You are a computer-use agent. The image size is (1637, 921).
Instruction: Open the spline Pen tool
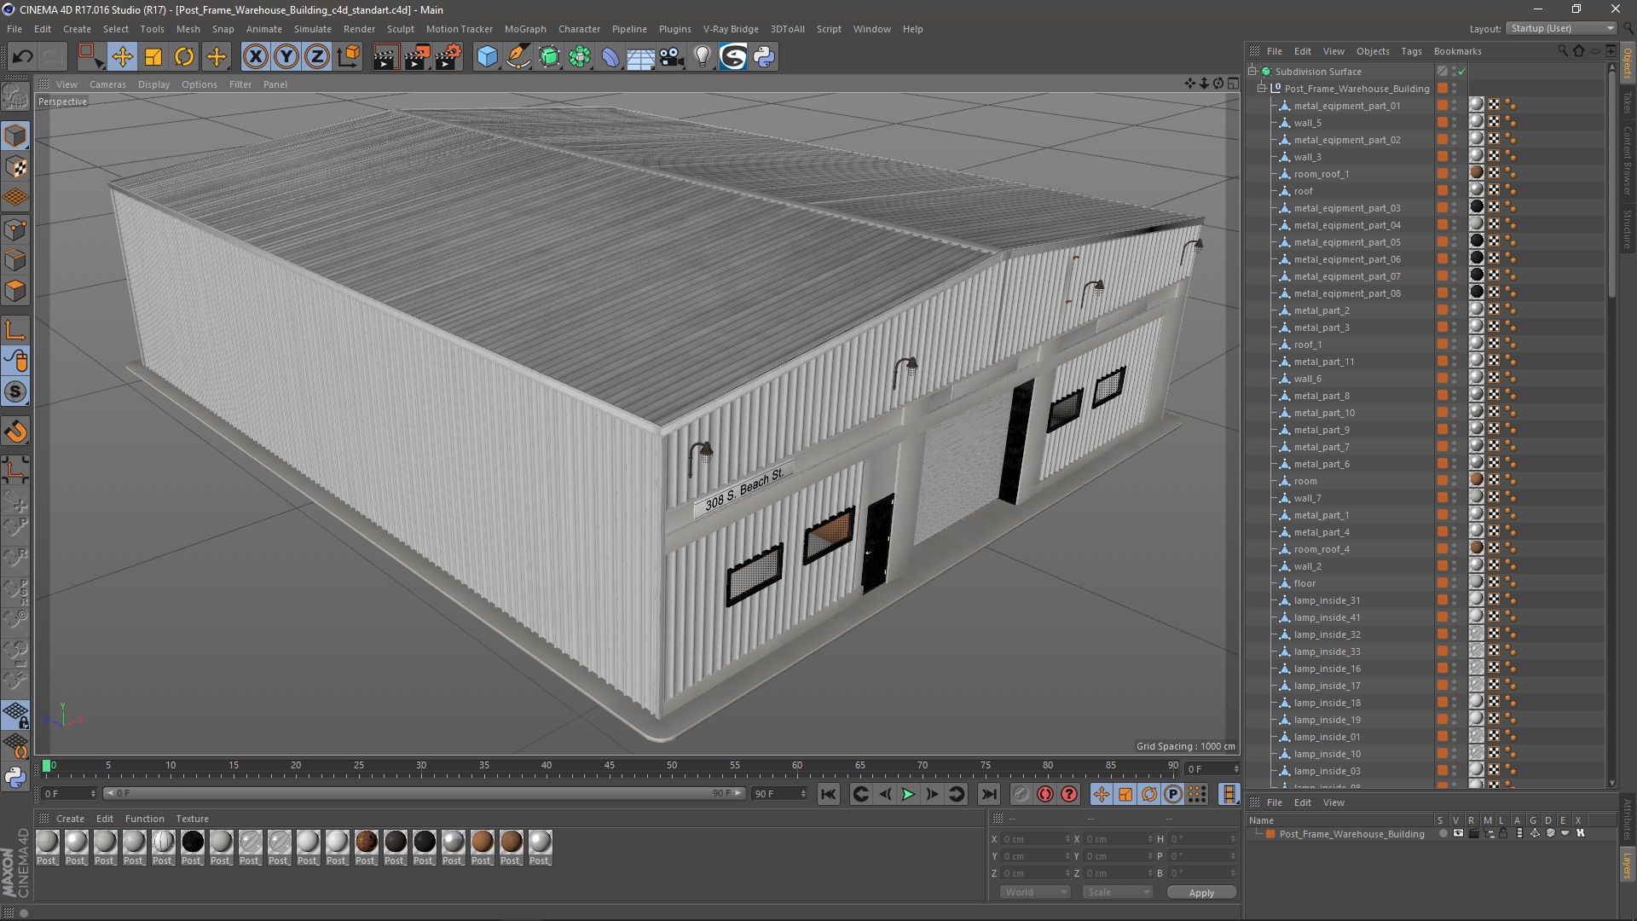[518, 57]
